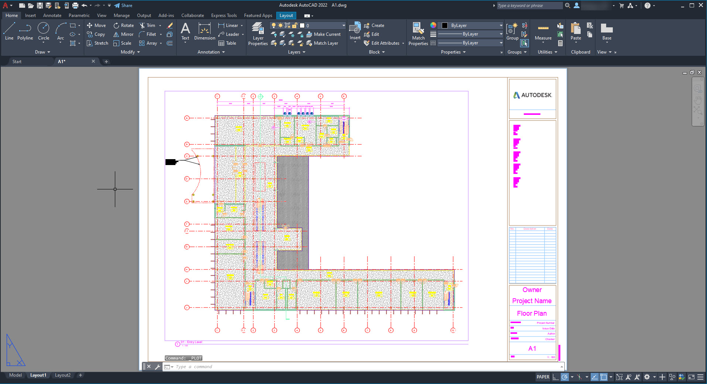Activate the Mirror command

123,34
